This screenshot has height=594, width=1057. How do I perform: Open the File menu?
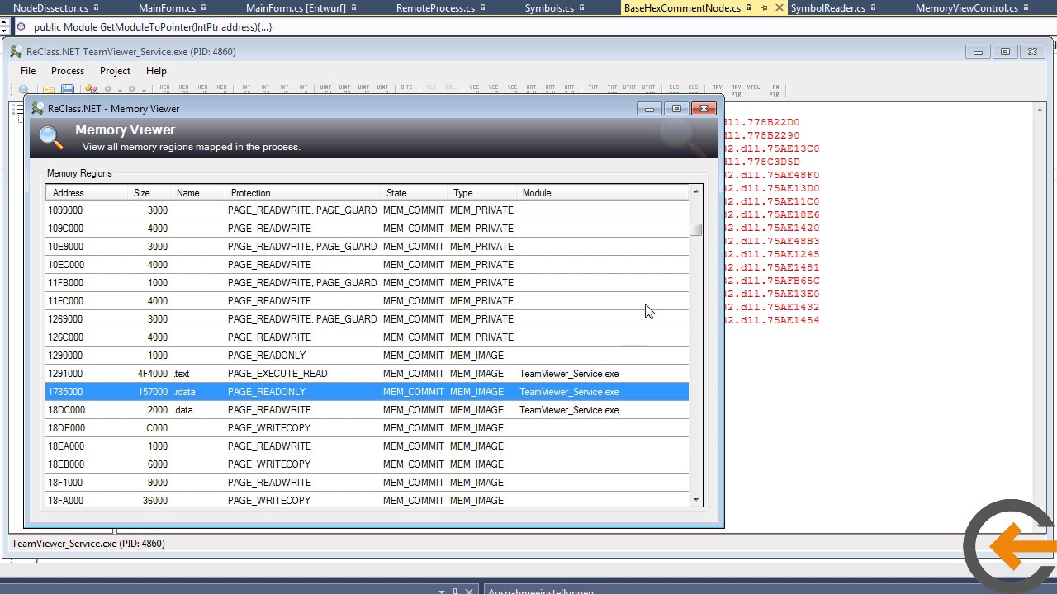pyautogui.click(x=28, y=71)
